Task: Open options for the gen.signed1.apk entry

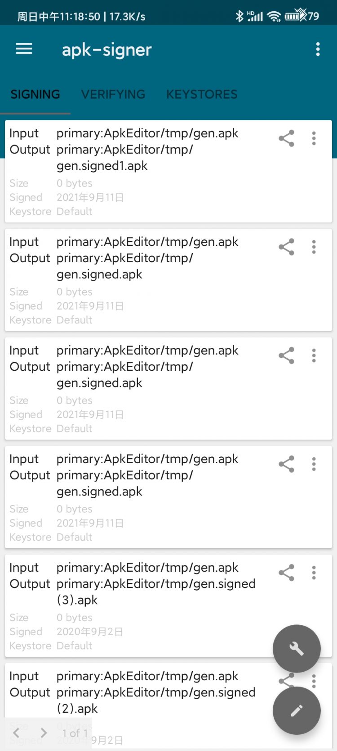Action: tap(314, 139)
